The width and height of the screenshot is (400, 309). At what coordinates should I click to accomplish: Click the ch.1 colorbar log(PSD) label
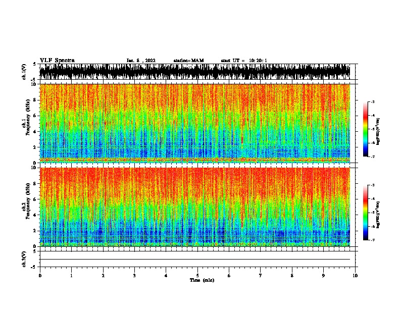pos(378,132)
